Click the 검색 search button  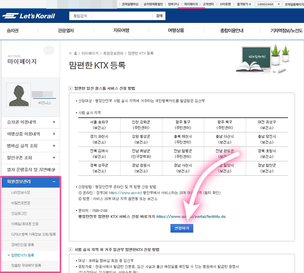159,16
